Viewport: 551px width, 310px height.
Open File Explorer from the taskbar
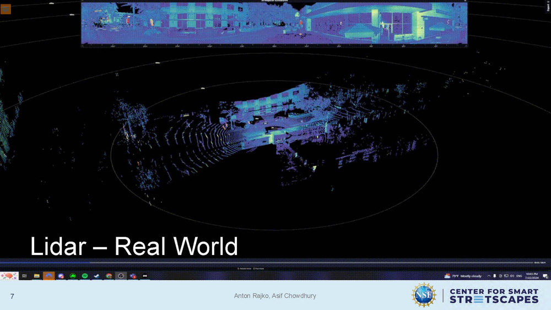point(37,276)
